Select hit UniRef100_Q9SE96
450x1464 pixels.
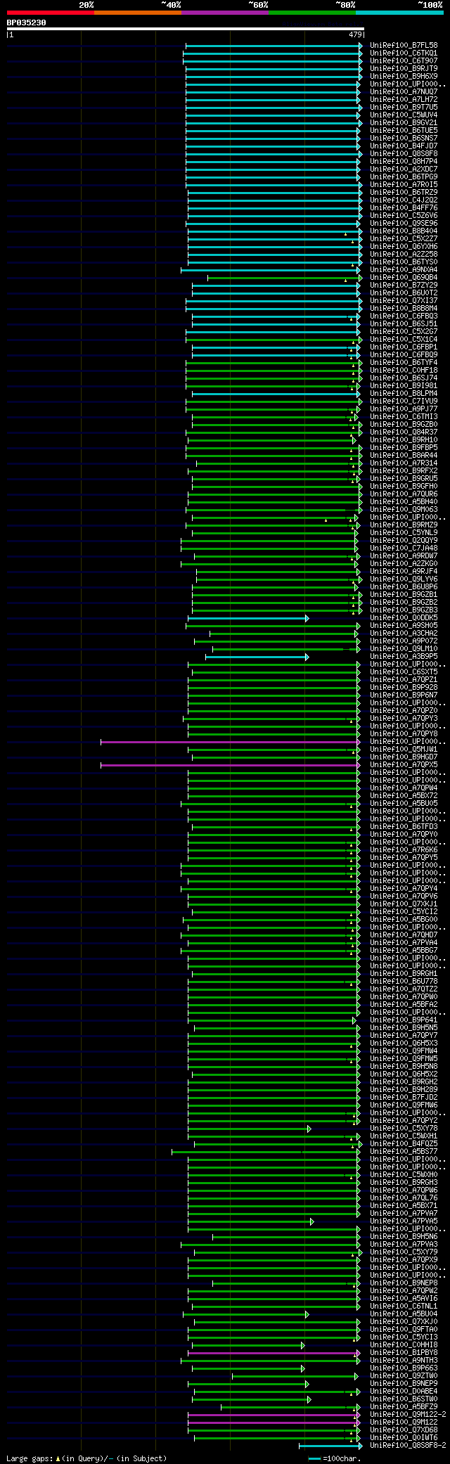click(404, 224)
